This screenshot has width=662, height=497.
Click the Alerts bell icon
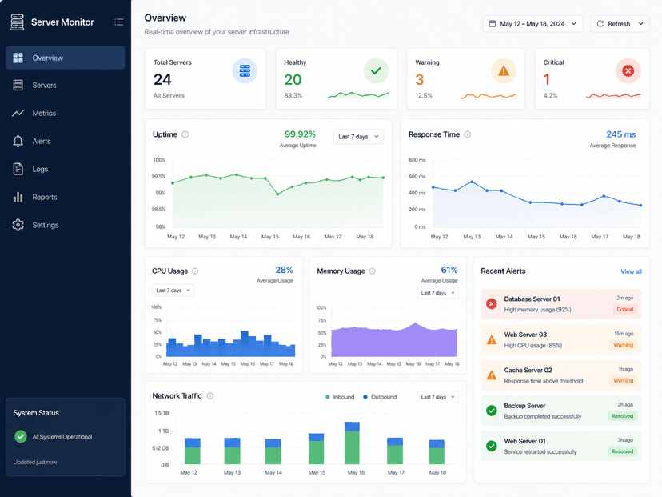pyautogui.click(x=18, y=141)
